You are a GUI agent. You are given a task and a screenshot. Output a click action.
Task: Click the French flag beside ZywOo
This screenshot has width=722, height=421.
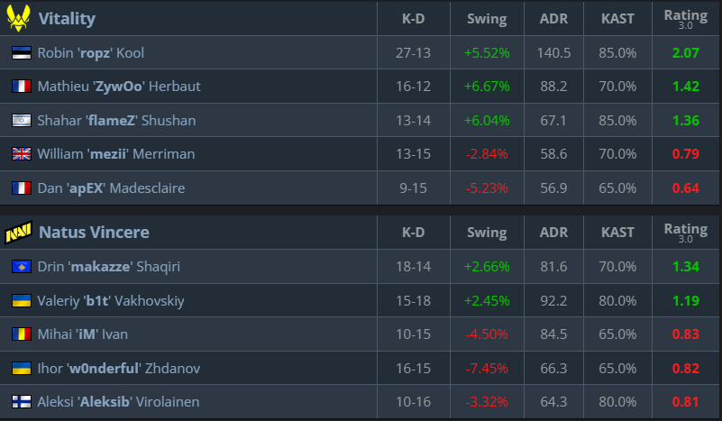(x=21, y=87)
